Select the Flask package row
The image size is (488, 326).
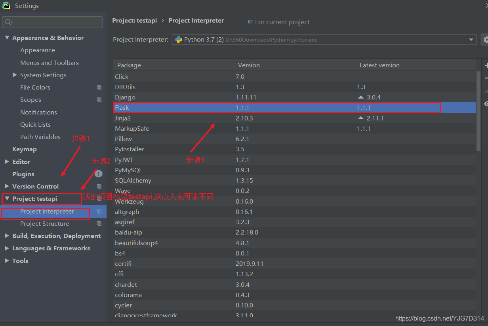click(295, 107)
